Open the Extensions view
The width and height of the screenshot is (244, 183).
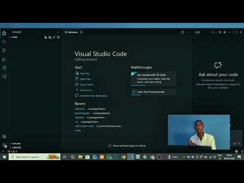(4, 68)
